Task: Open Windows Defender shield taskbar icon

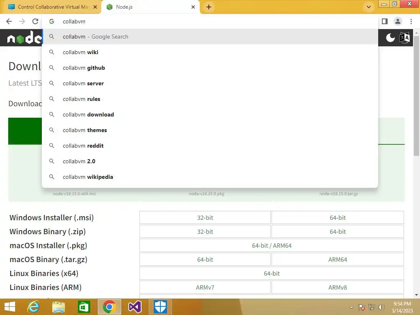Action: pos(160,307)
